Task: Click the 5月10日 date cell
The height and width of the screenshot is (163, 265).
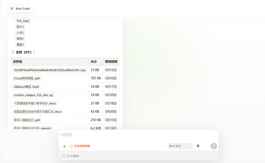Action: coord(111,78)
